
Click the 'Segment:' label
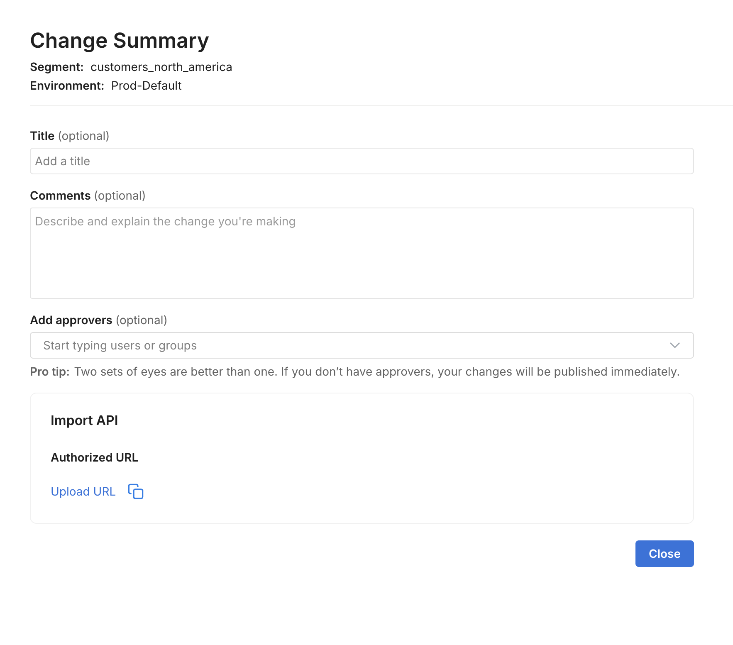(x=57, y=67)
